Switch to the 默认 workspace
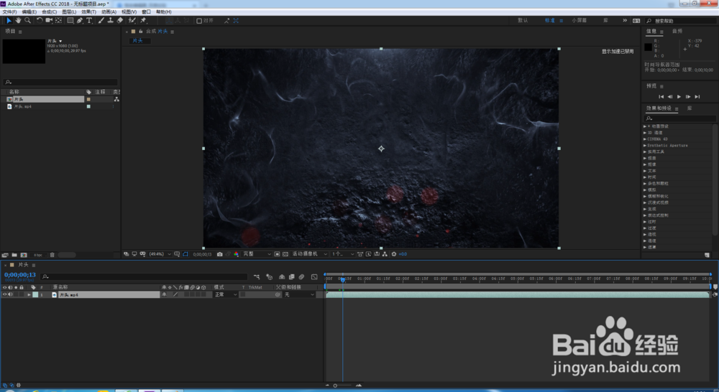Viewport: 719px width, 392px height. click(523, 21)
